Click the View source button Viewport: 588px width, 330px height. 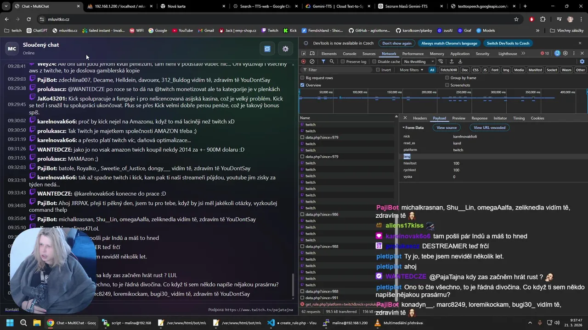point(447,127)
